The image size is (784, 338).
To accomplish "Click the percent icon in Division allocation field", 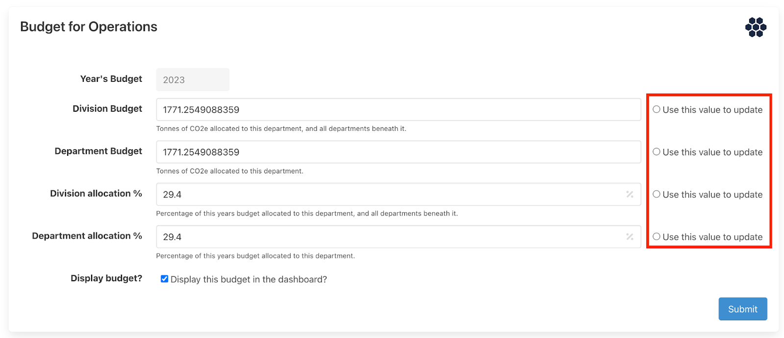I will [x=630, y=194].
